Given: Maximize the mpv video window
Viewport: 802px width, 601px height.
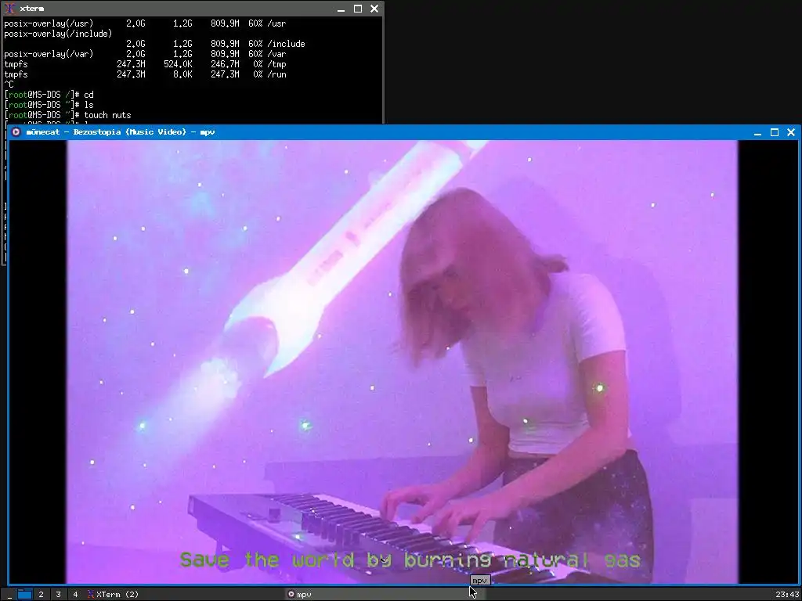Looking at the screenshot, I should (x=775, y=132).
